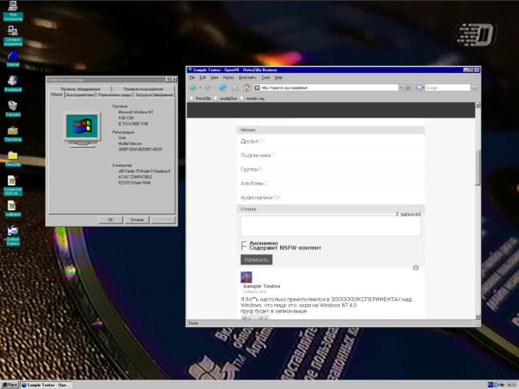Screen dimensions: 519x389
Task: Open the RetroZilla folder on desktop
Action: pyautogui.click(x=13, y=157)
